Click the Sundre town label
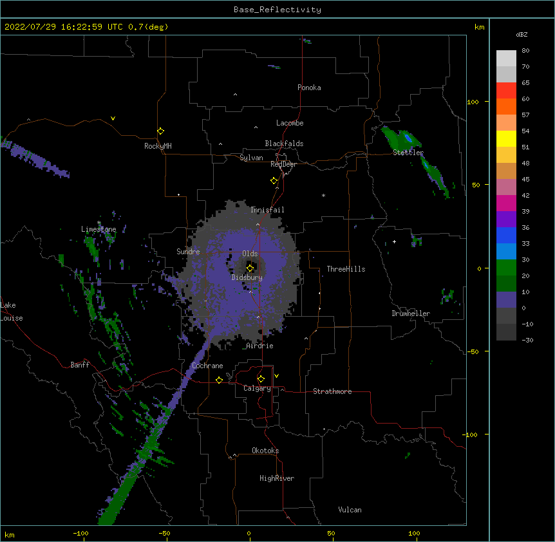The height and width of the screenshot is (542, 555). (188, 252)
